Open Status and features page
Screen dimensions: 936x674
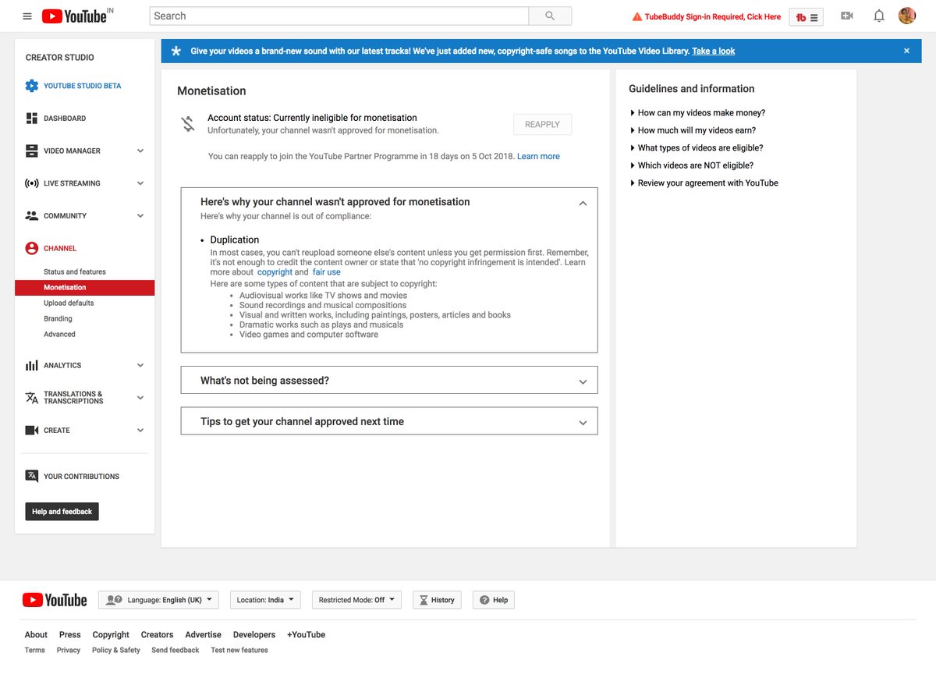75,272
